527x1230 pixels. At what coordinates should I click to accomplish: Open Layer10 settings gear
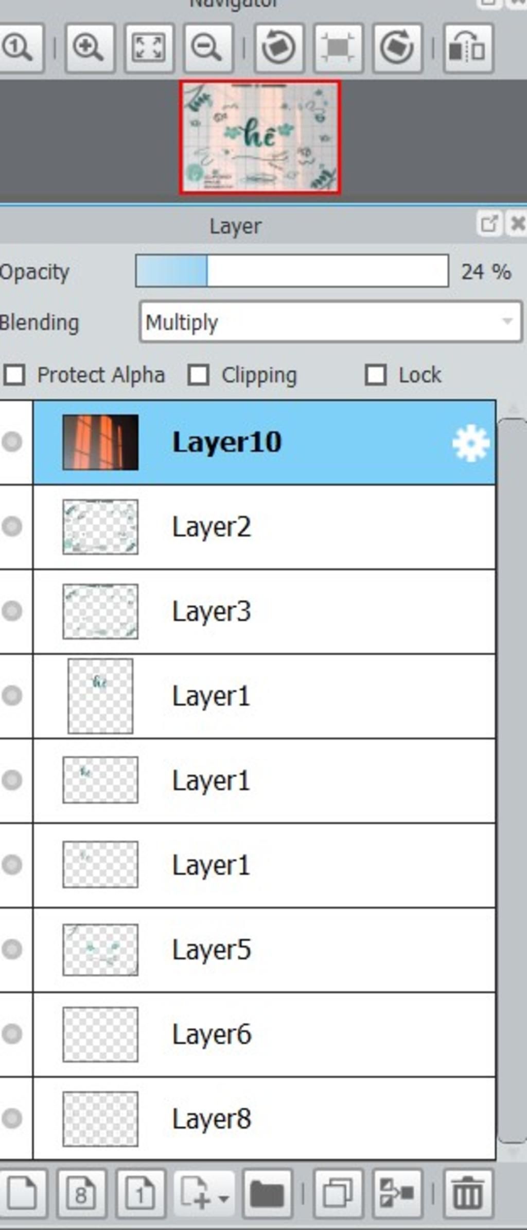470,443
